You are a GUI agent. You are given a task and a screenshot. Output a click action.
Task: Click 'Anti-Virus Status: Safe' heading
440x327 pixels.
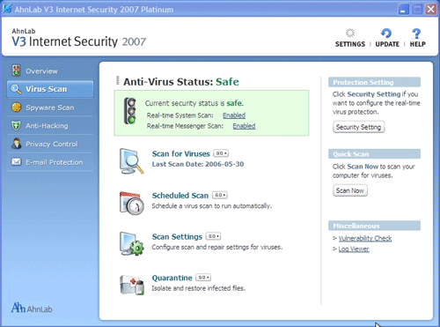pos(181,82)
